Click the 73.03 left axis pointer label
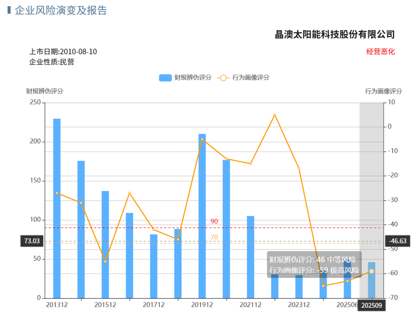This screenshot has width=417, height=317. pos(32,241)
